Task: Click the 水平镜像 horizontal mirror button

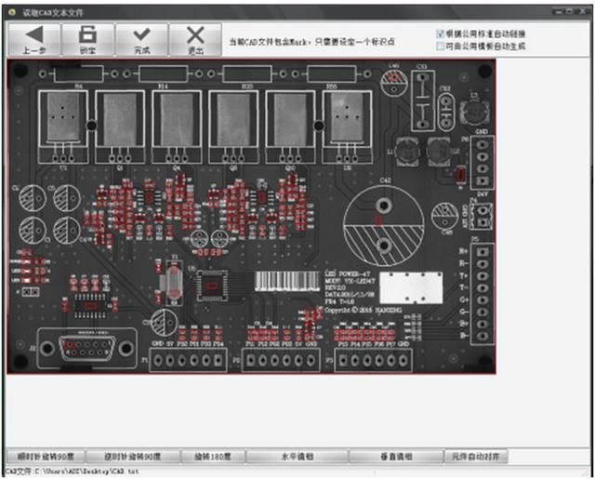Action: click(x=297, y=457)
